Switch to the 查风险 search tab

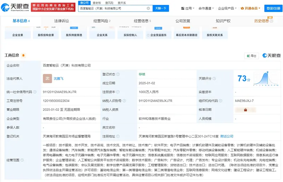109,3
